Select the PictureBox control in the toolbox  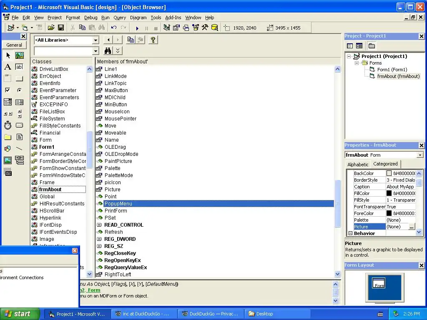[x=19, y=55]
